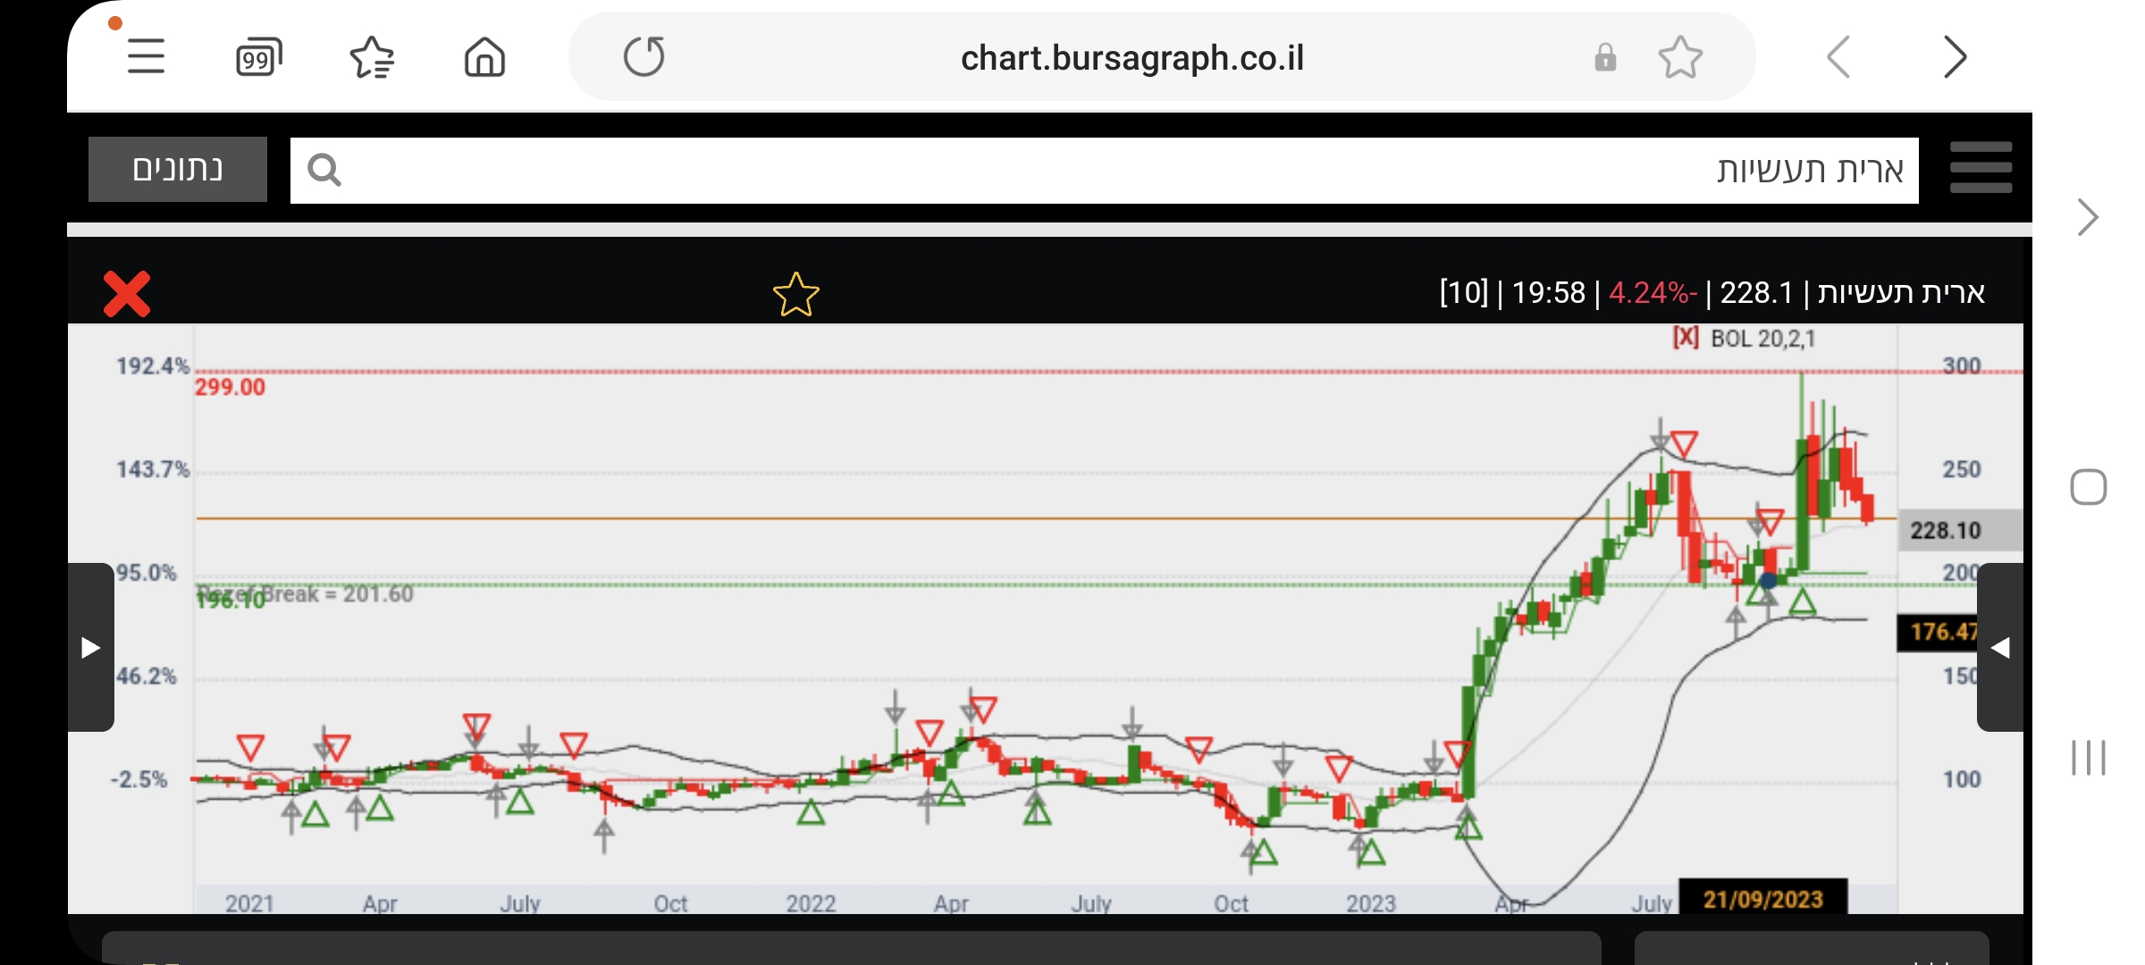Click the 21/09/2023 date marker
The image size is (2145, 965).
(x=1762, y=899)
